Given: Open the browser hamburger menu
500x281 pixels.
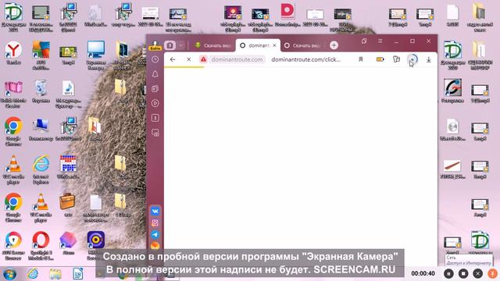Looking at the screenshot, I should [x=380, y=41].
